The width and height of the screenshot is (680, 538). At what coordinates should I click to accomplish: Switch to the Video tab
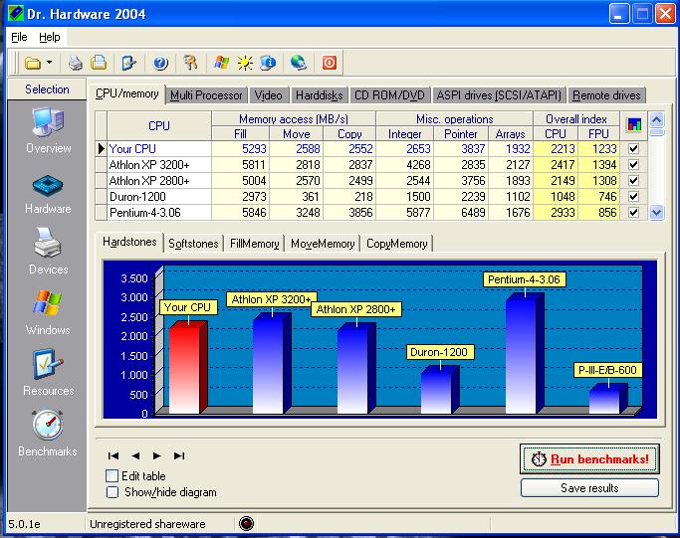(x=269, y=95)
